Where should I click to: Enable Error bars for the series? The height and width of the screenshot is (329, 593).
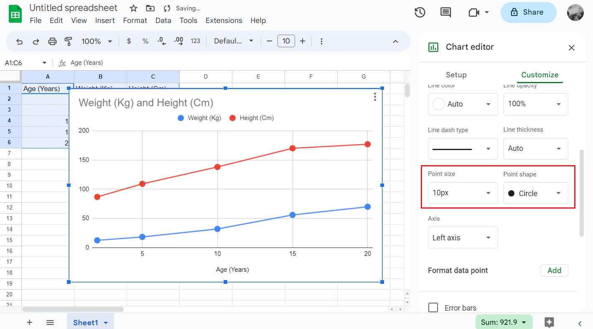tap(433, 308)
